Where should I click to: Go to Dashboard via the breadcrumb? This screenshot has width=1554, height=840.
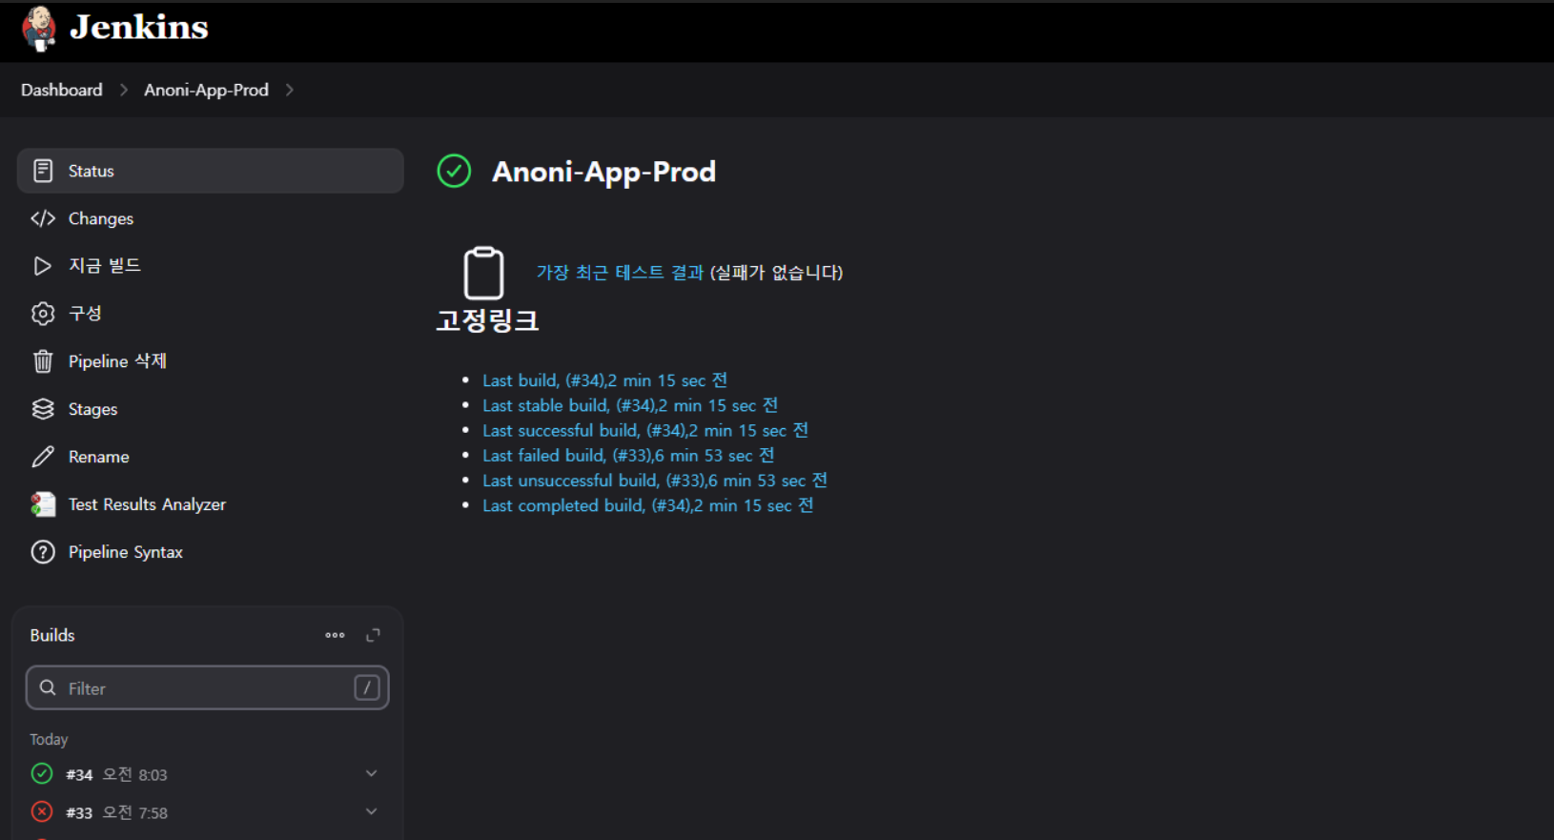point(62,90)
